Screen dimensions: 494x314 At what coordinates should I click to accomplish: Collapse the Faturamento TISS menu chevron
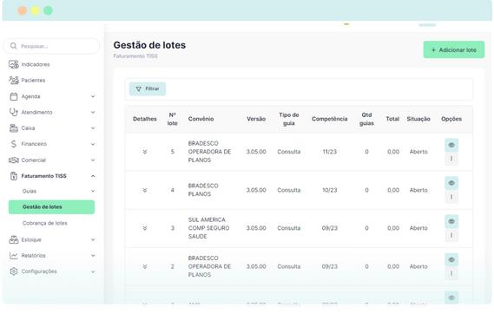(93, 176)
